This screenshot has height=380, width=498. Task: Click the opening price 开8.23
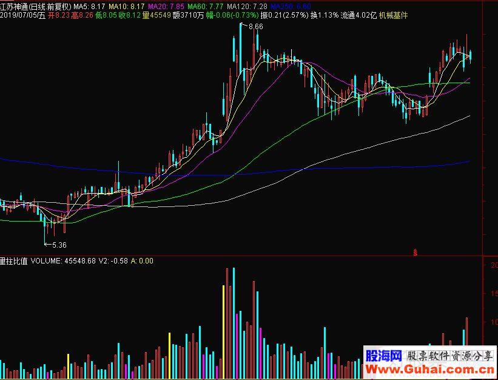point(59,15)
